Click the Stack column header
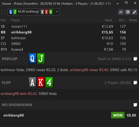This screenshot has width=139, height=127. click(x=108, y=20)
